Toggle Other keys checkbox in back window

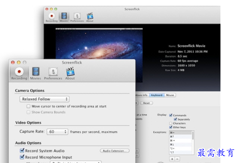tap(171, 127)
